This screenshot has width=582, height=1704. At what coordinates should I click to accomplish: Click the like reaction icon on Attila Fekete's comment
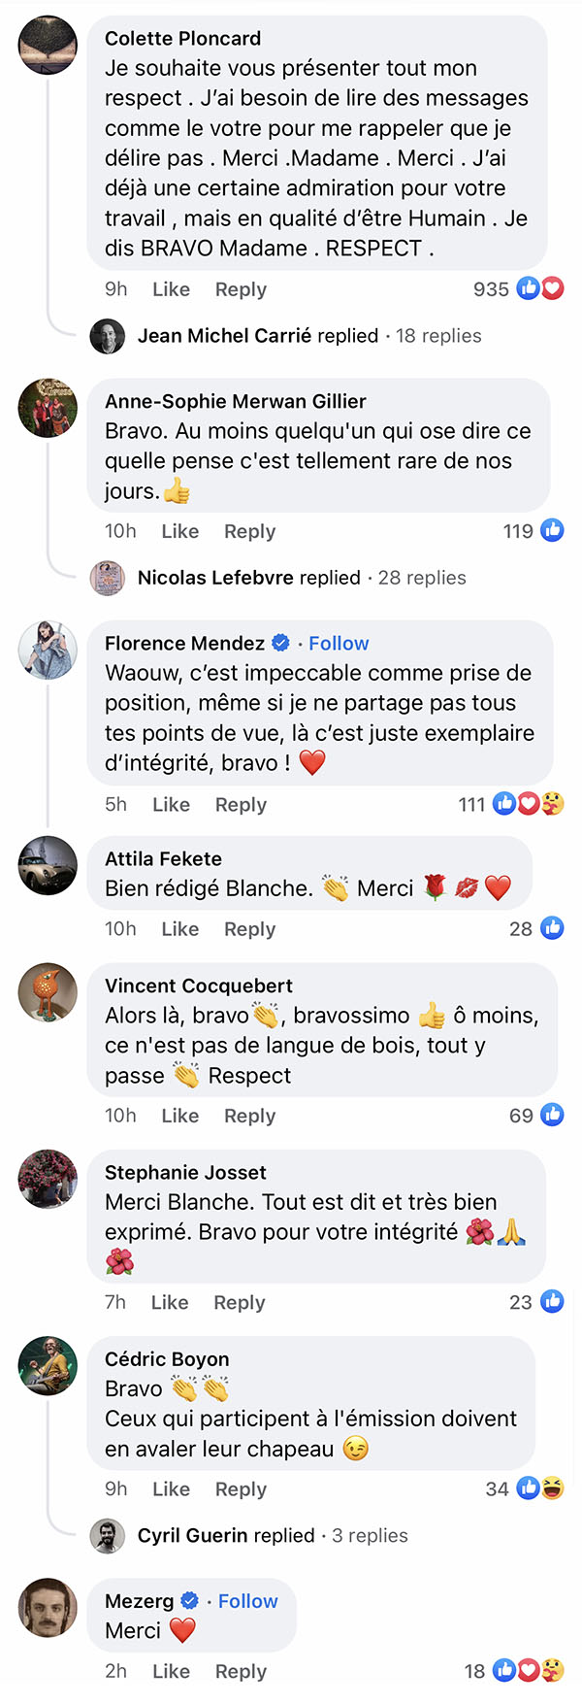click(552, 928)
